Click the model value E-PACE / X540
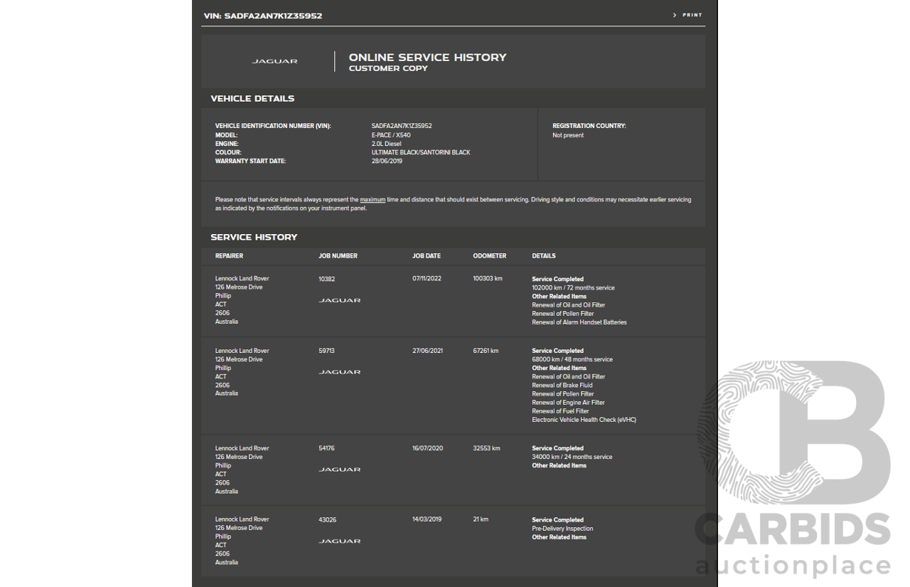This screenshot has width=910, height=587. [391, 135]
